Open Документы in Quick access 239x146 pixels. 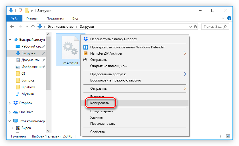pyautogui.click(x=30, y=60)
